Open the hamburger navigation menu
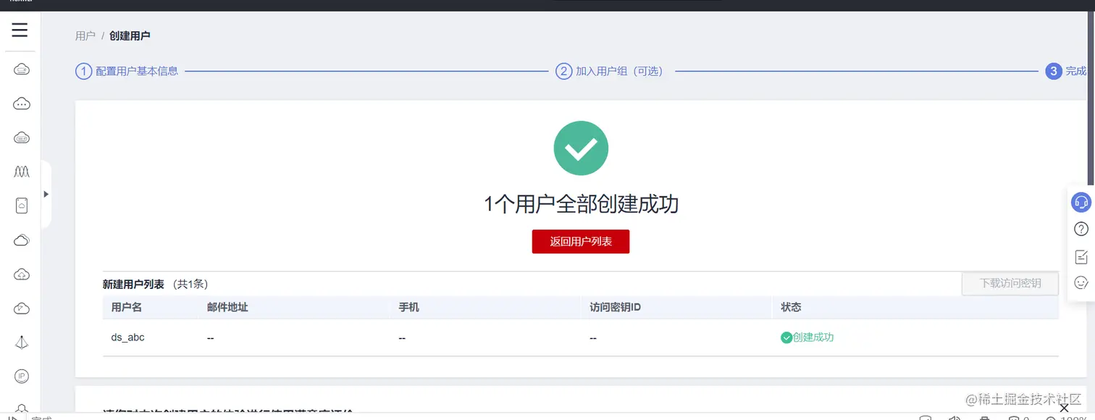 (x=20, y=30)
